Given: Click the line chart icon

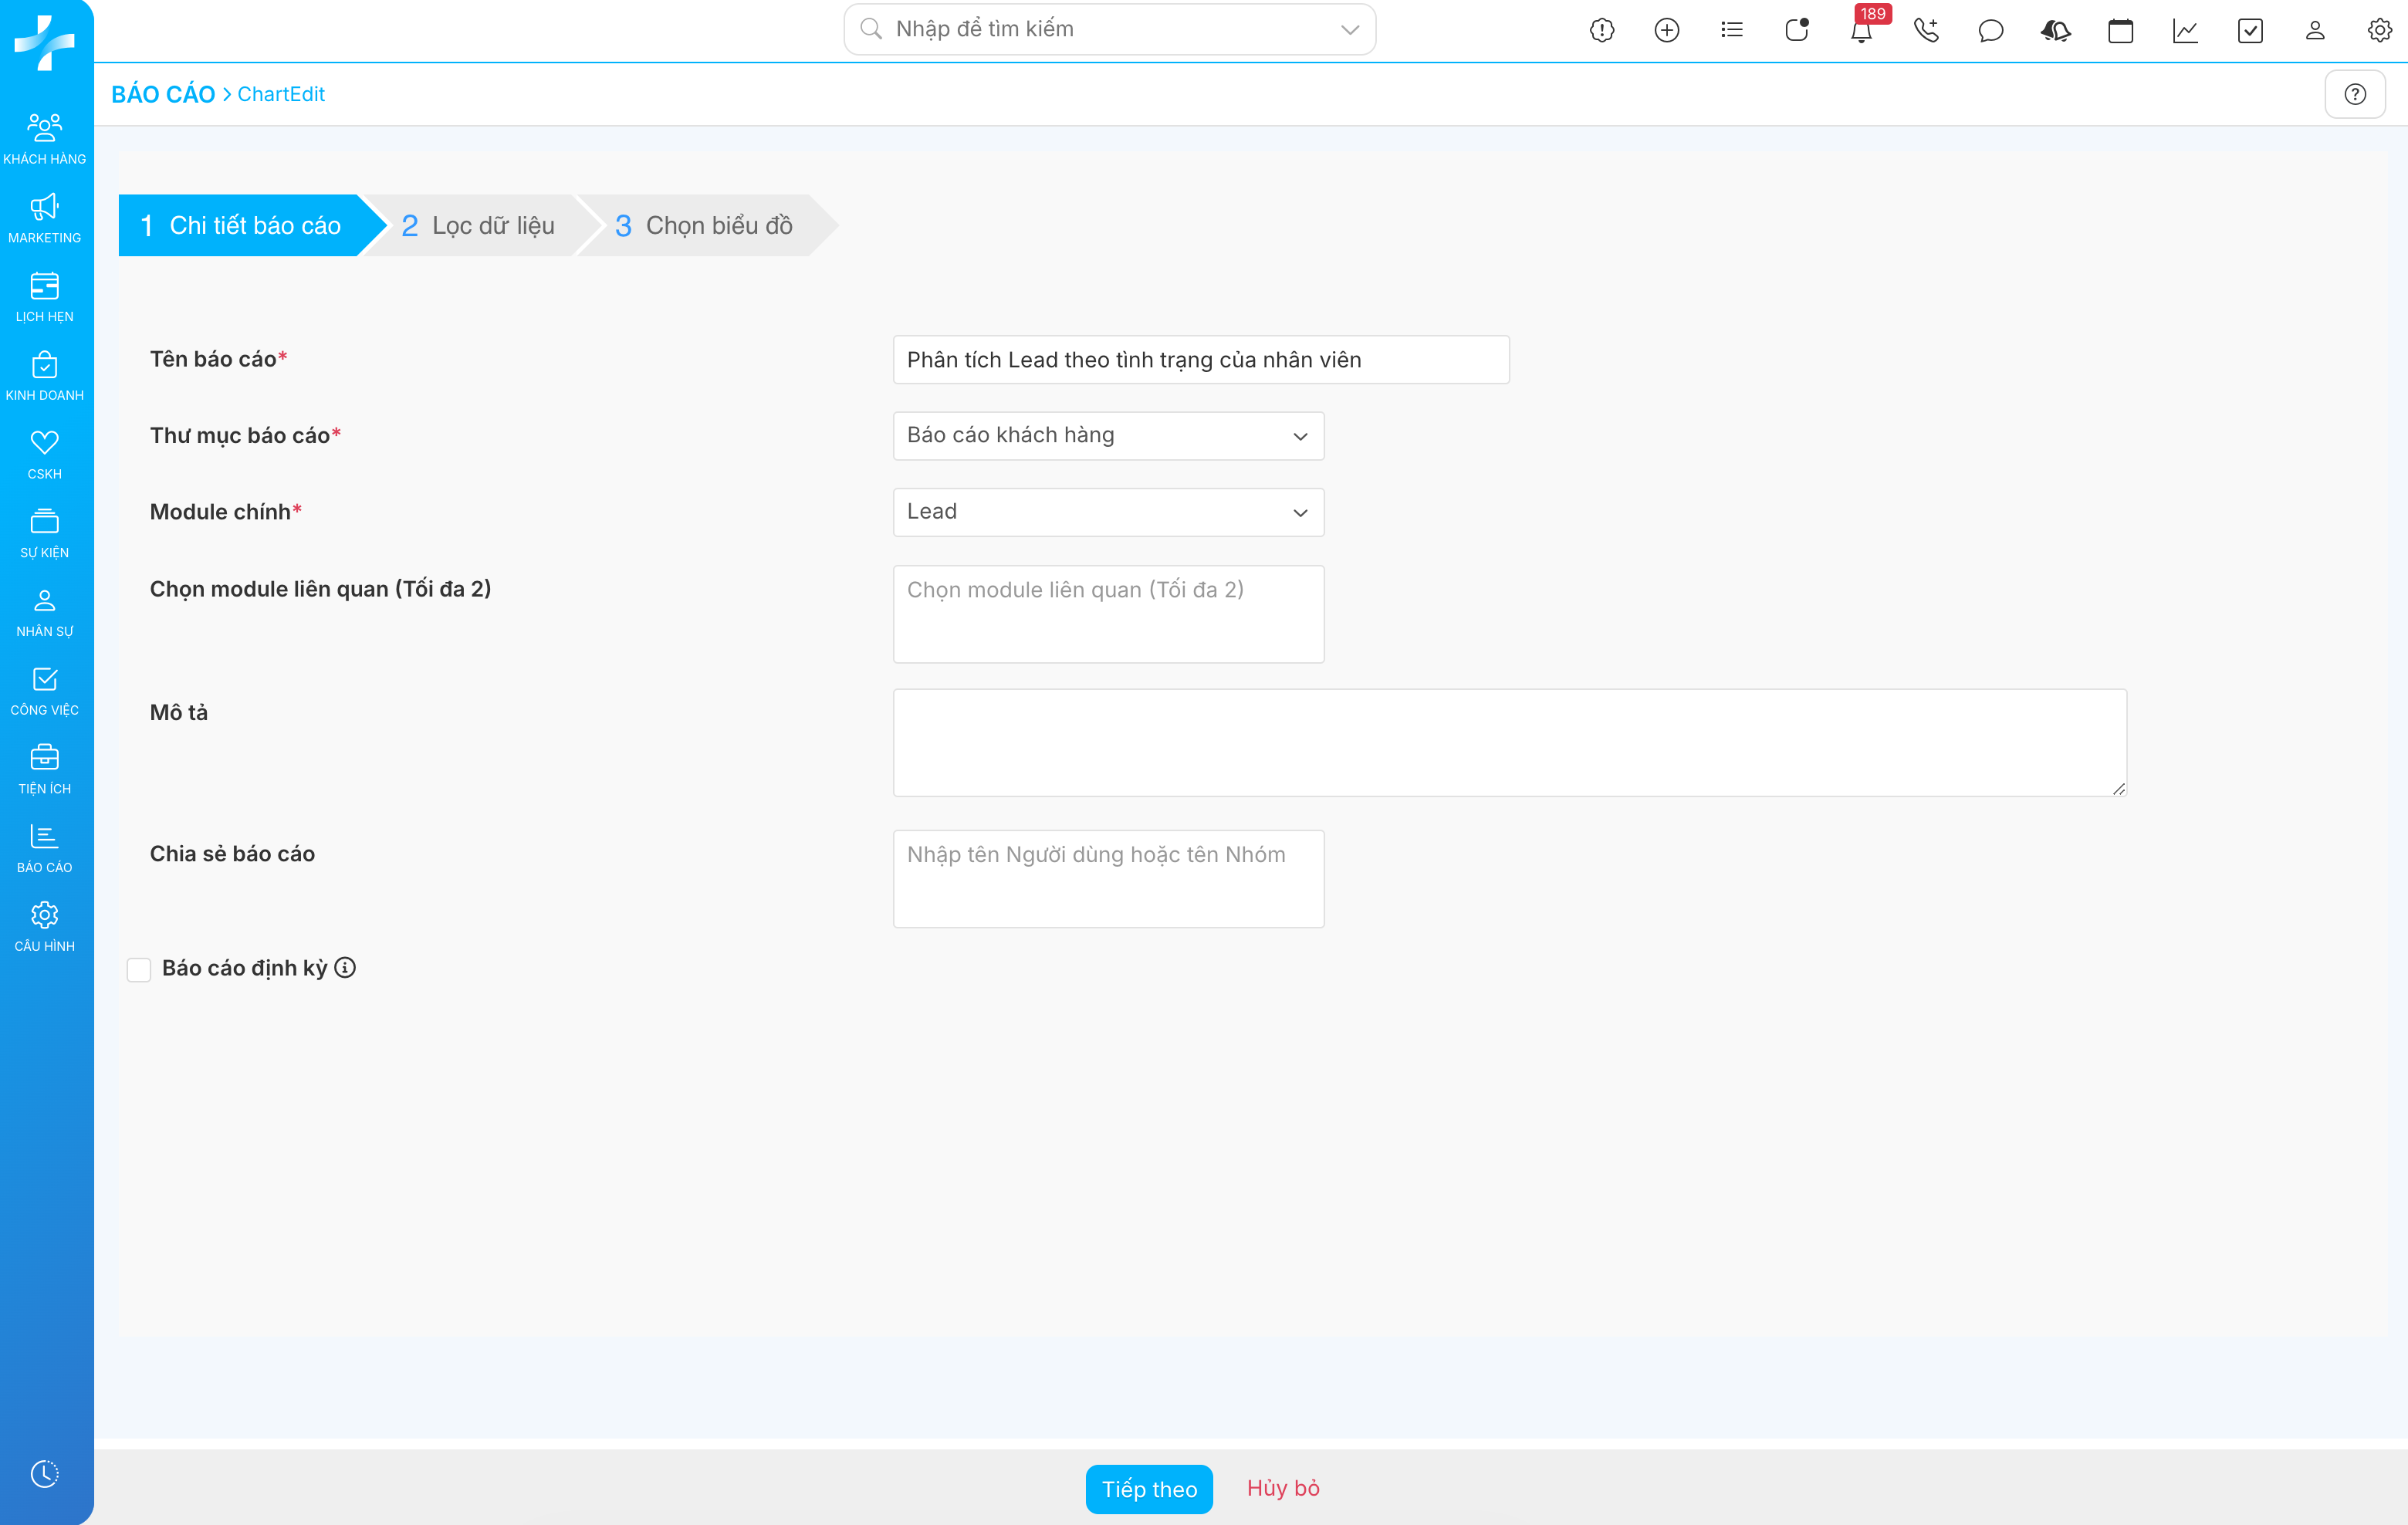Looking at the screenshot, I should coord(2185,31).
